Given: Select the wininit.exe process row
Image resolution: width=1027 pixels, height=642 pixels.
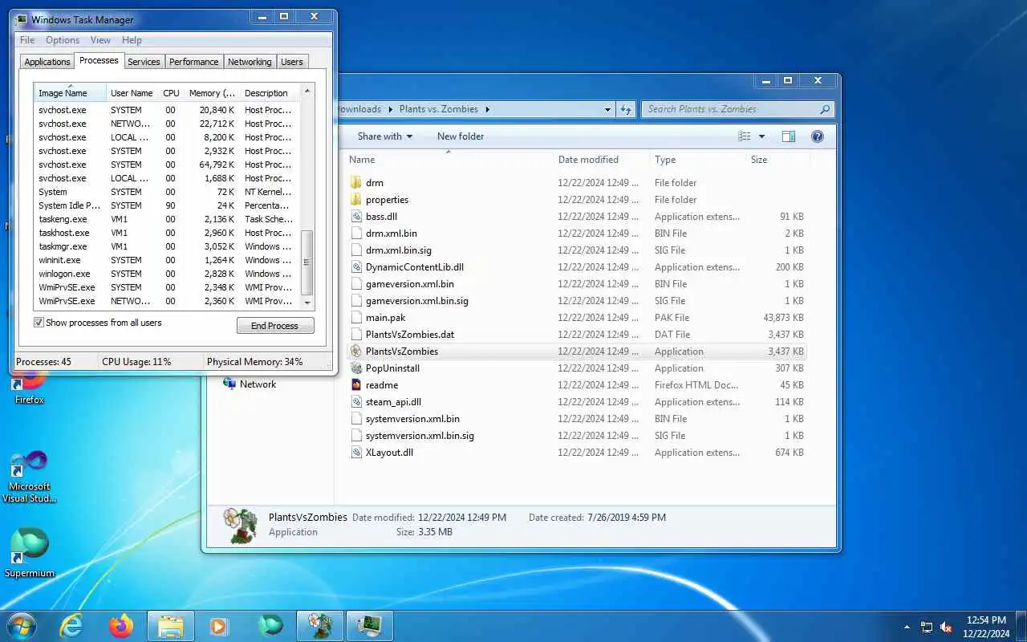Looking at the screenshot, I should point(167,260).
